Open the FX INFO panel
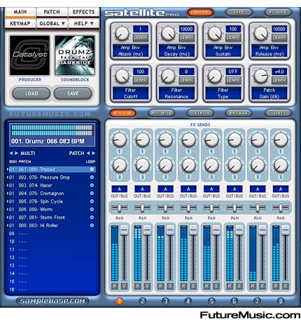This screenshot has height=326, width=301. click(x=278, y=13)
